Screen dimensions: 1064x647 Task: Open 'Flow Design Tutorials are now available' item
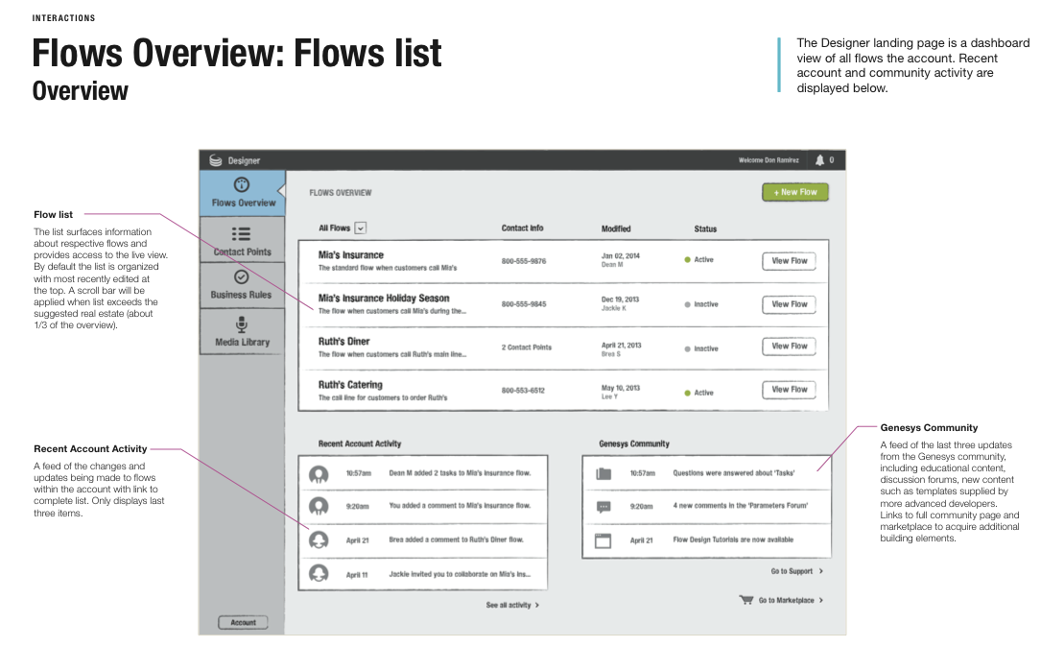point(733,540)
